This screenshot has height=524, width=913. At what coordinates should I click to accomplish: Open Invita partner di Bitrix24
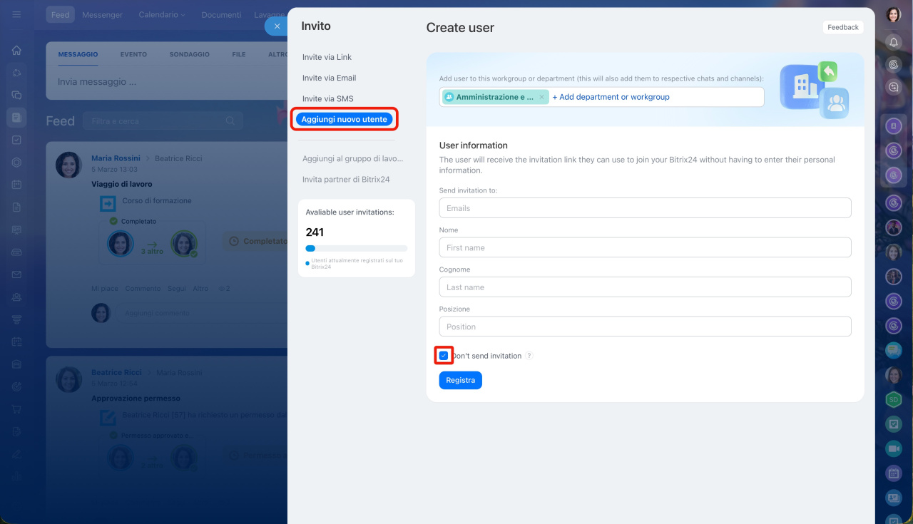(346, 180)
